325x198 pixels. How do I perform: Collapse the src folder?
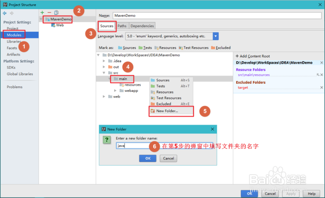[x=104, y=73]
